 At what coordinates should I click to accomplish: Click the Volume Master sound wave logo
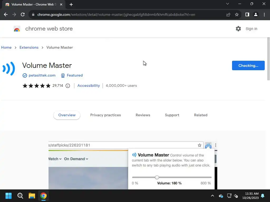tap(9, 69)
